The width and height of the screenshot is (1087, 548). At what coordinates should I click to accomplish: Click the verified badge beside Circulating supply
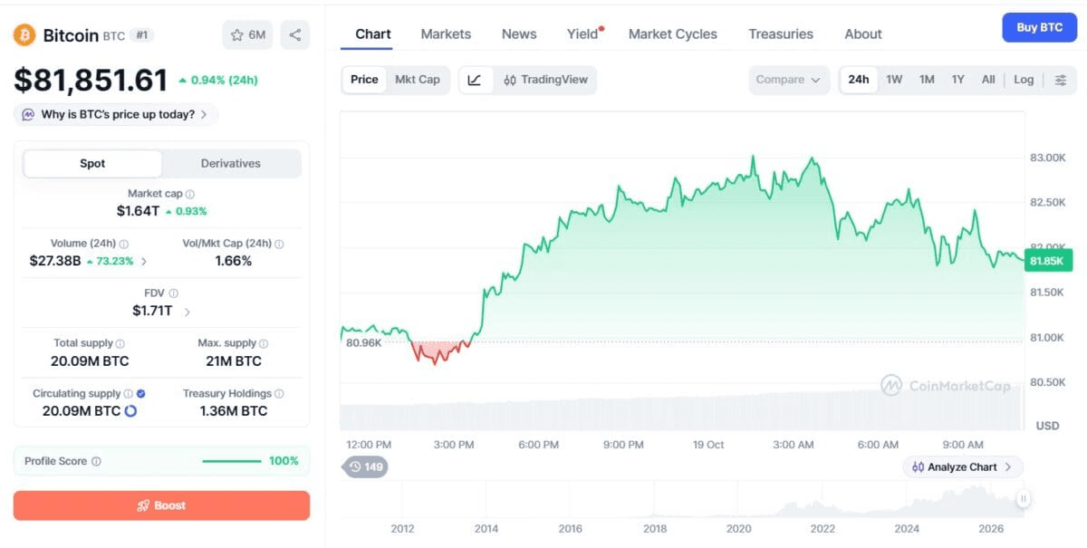point(141,394)
